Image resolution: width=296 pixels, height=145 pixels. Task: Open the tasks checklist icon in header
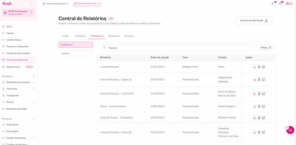tap(273, 4)
